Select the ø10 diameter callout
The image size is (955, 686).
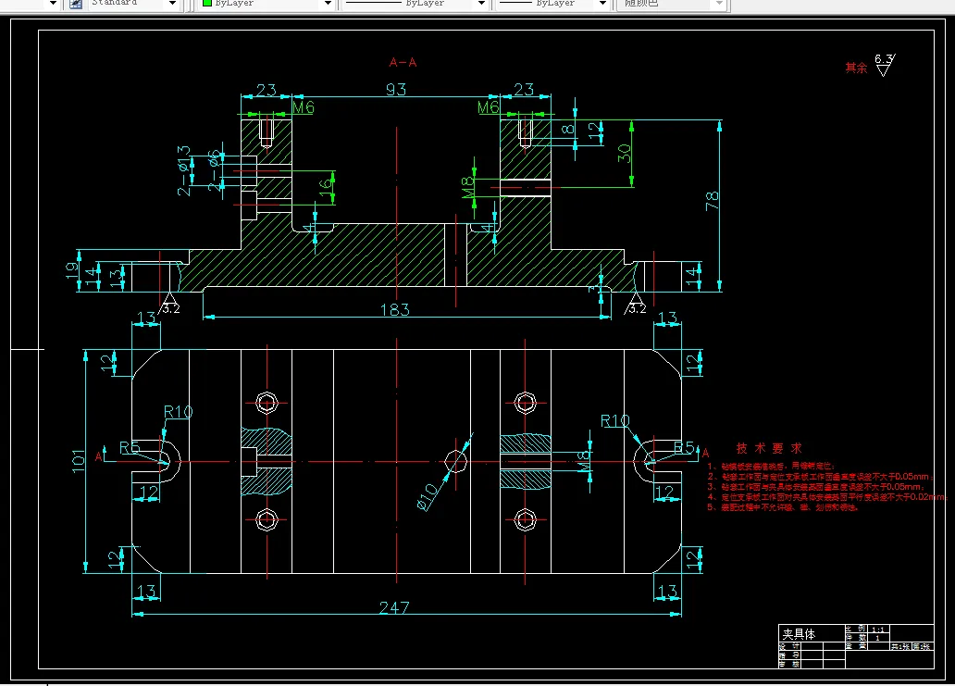[427, 497]
